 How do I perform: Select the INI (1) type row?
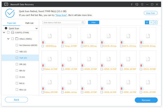coord(20,83)
